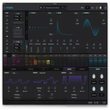Toggle AUX bus power button
The width and height of the screenshot is (110, 110).
pyautogui.click(x=16, y=42)
